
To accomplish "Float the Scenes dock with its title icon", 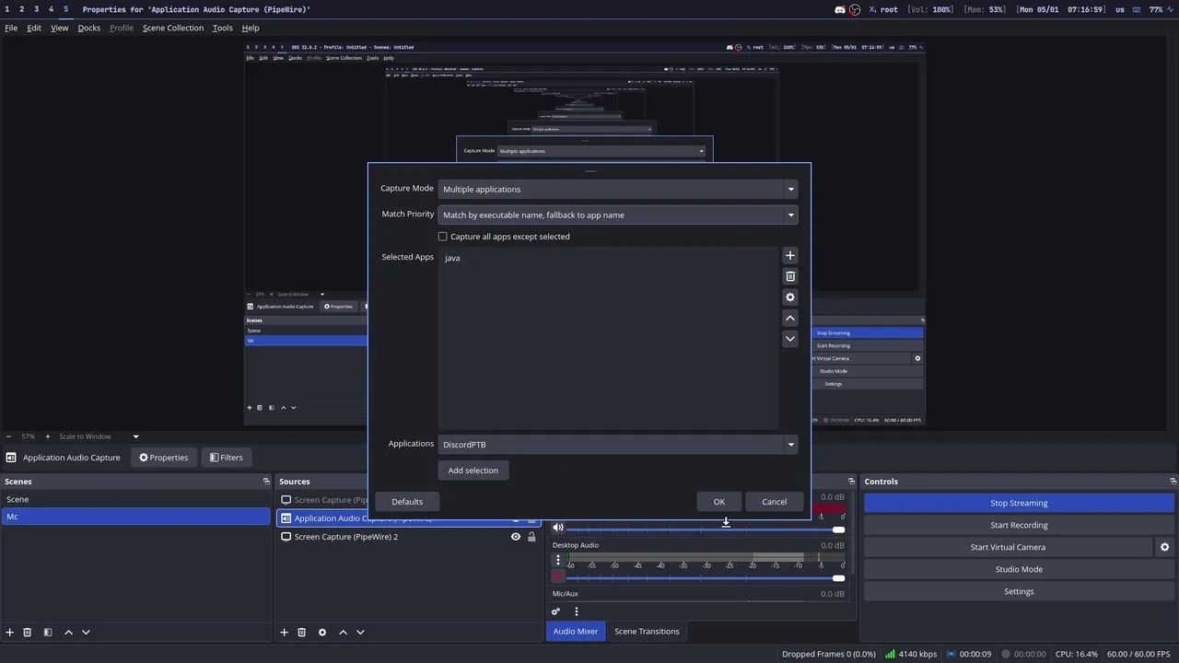I will pyautogui.click(x=266, y=482).
